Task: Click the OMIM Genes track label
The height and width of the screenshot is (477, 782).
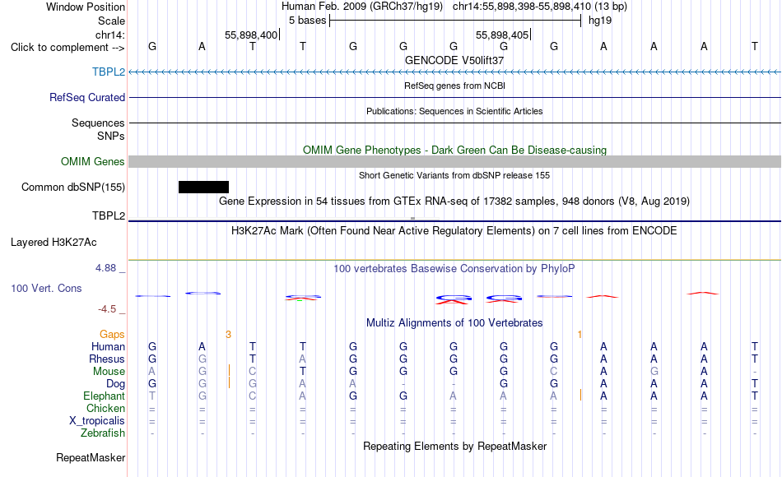Action: [x=93, y=161]
